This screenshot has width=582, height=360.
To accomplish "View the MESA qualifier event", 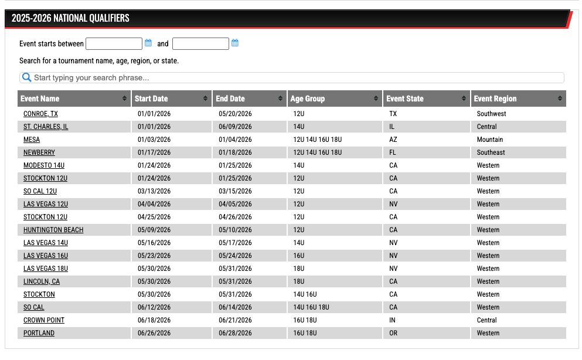I will click(32, 140).
